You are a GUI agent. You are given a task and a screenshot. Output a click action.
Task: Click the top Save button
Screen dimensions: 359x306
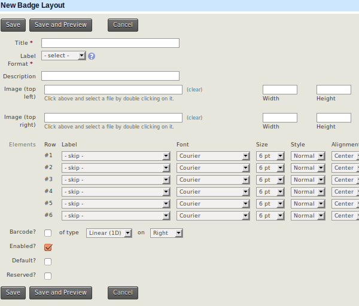pos(13,25)
